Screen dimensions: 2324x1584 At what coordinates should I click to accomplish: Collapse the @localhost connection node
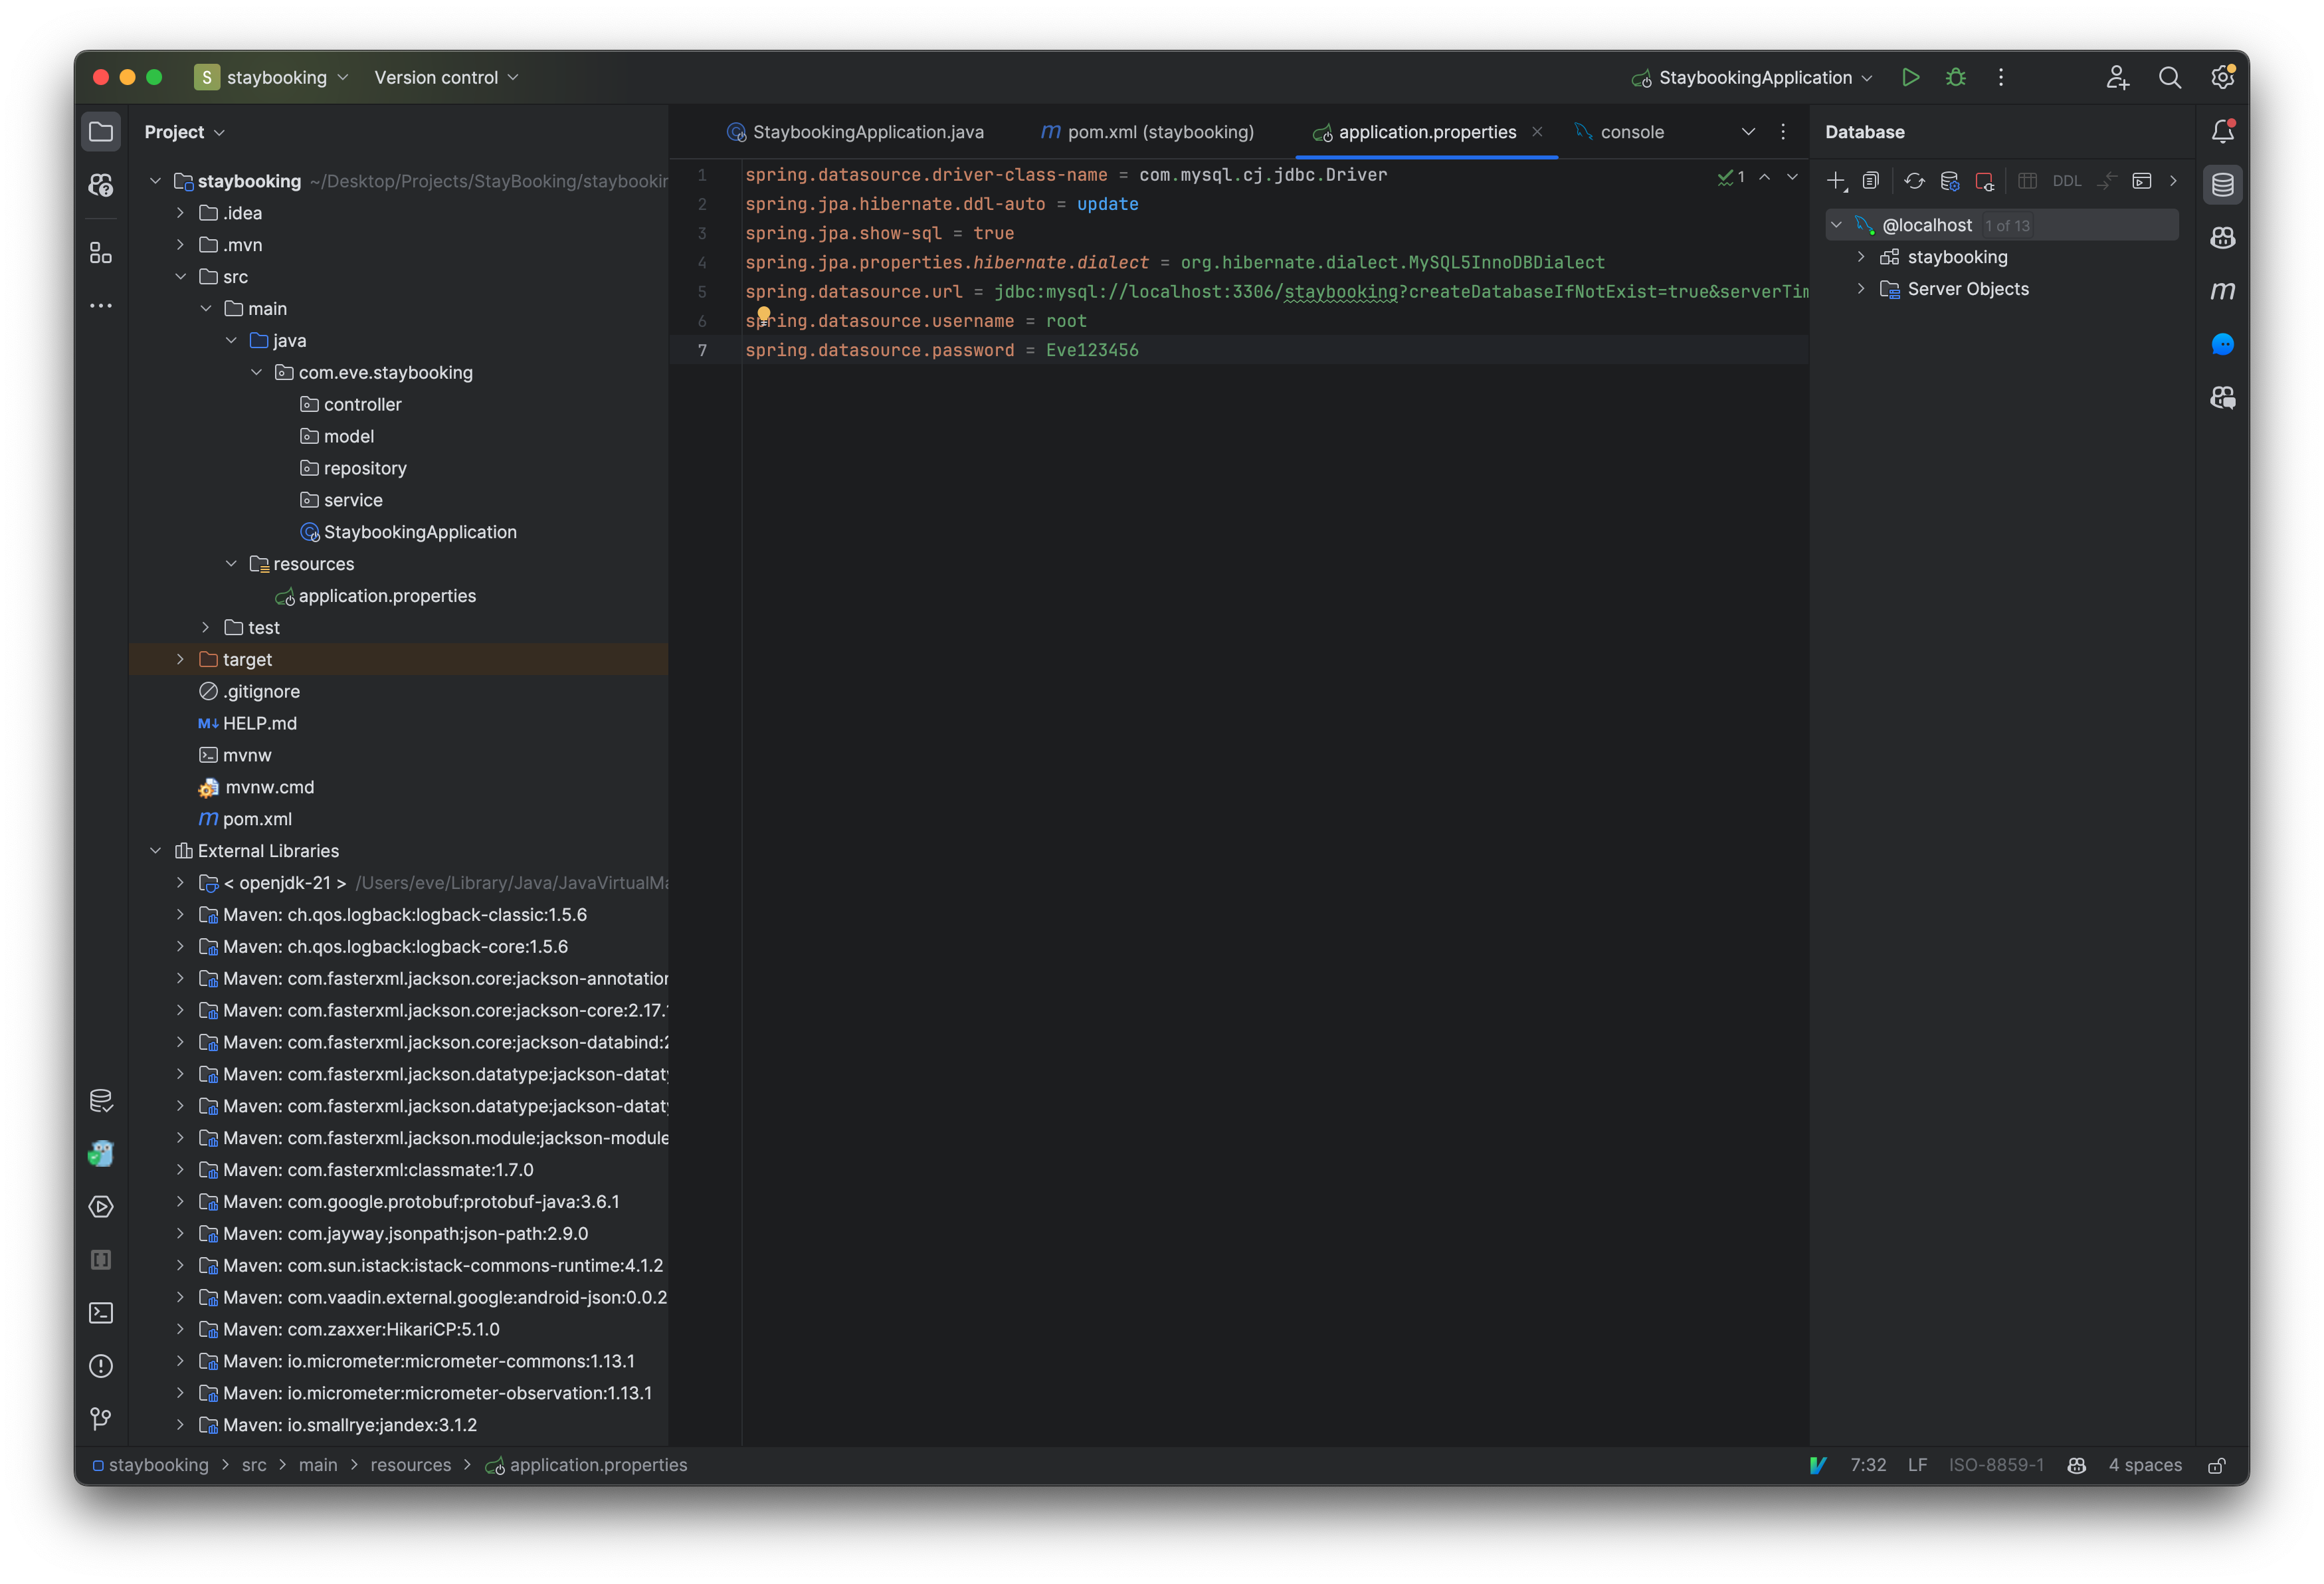(x=1836, y=224)
